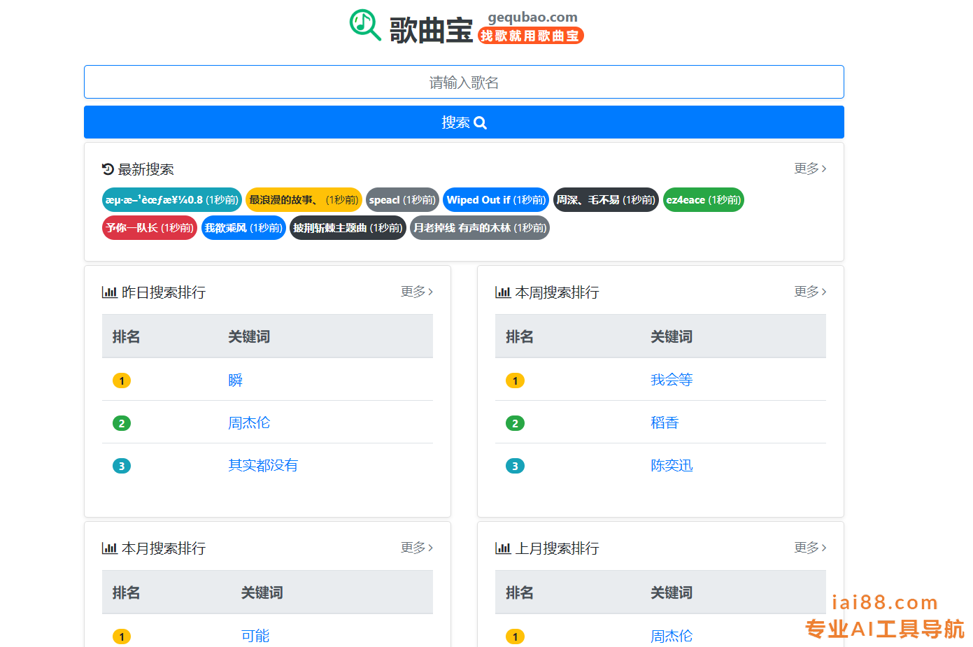
Task: Click rank 2 badge in 昨日搜索排行
Action: point(122,423)
